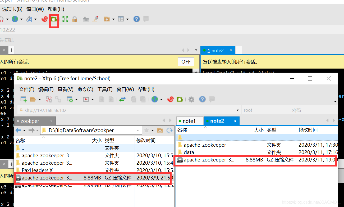Screen dimensions: 344x207
Task: Open Xshell tab list dropdown arrow
Action: pos(196,50)
